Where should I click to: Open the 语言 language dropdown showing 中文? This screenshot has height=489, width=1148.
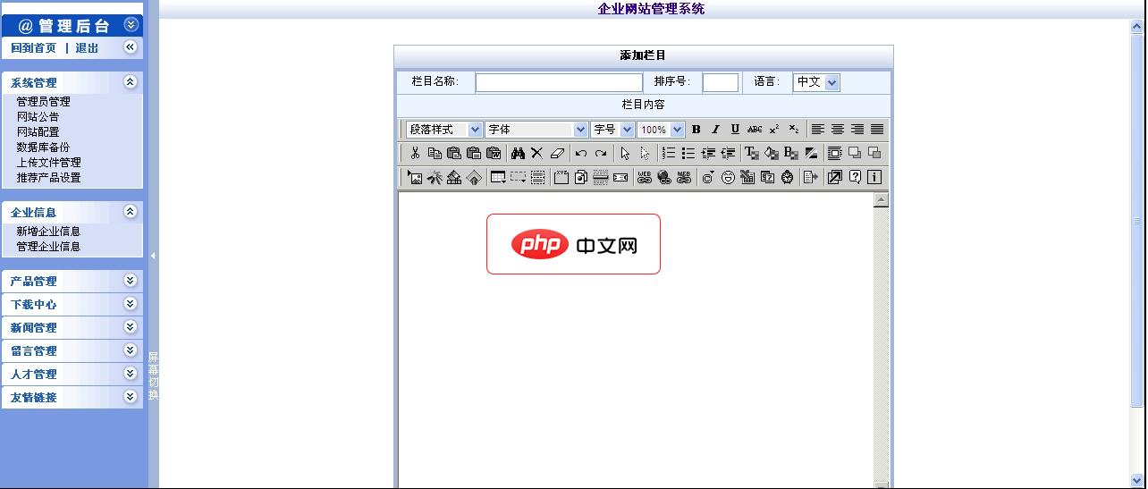(x=816, y=82)
